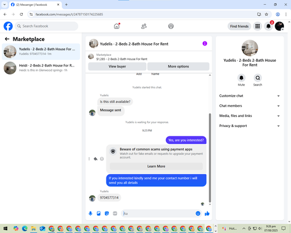Navigate back in browser

(5, 15)
